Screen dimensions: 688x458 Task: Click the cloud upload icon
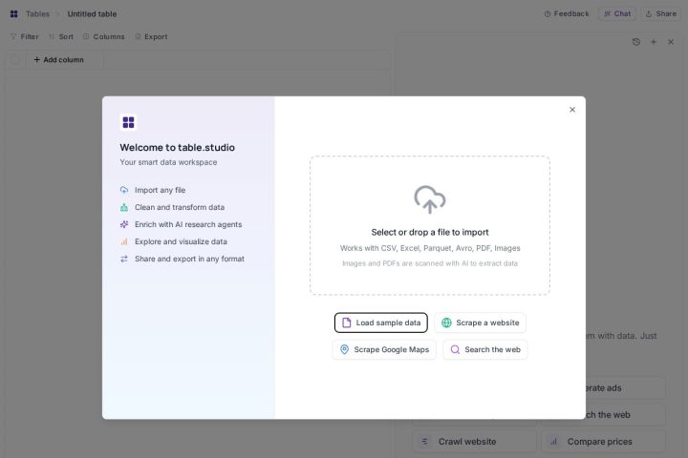tap(430, 199)
